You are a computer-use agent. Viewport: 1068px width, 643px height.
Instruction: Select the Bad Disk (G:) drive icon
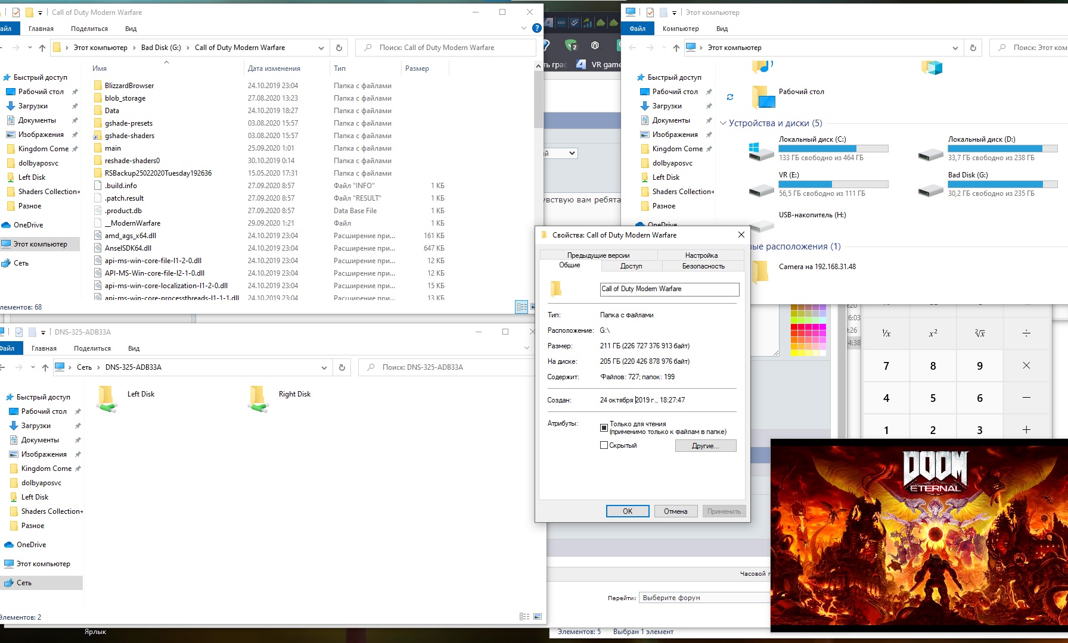(930, 190)
